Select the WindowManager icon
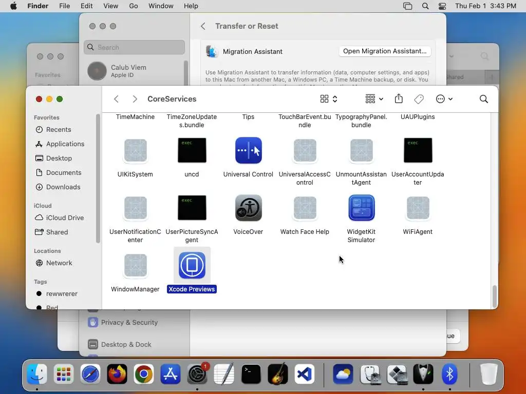This screenshot has height=394, width=526. pyautogui.click(x=135, y=265)
